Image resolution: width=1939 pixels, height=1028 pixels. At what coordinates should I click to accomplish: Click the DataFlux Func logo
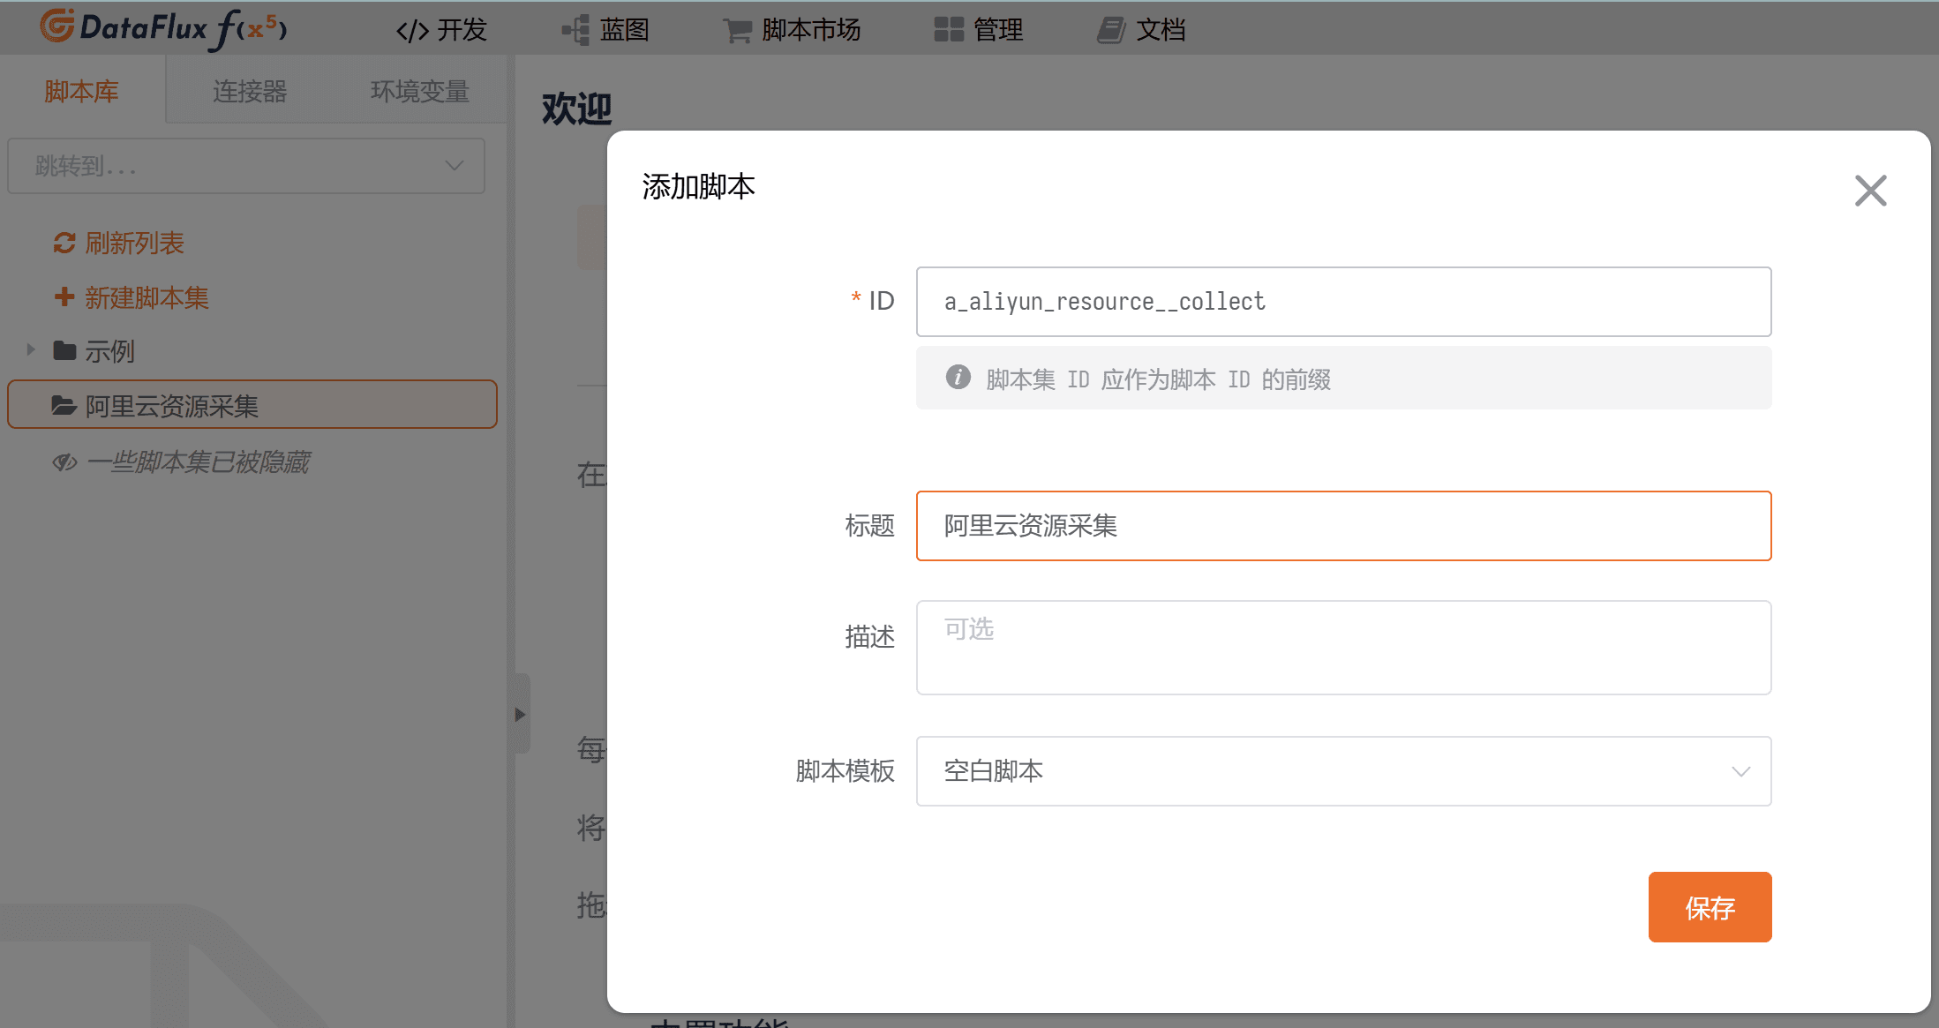pyautogui.click(x=163, y=28)
